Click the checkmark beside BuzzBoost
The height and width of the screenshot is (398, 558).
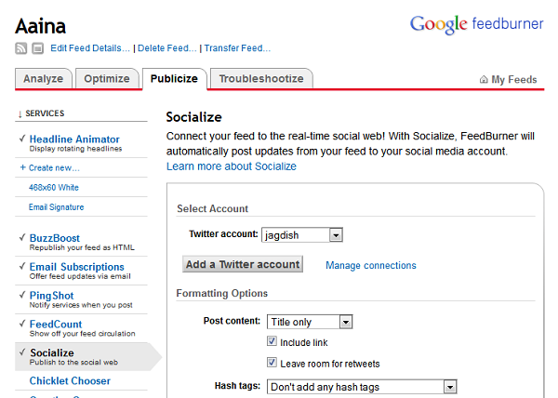coord(22,237)
